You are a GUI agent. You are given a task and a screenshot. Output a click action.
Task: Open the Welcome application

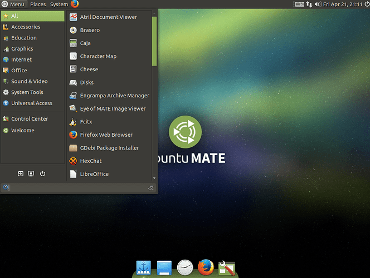click(32, 131)
